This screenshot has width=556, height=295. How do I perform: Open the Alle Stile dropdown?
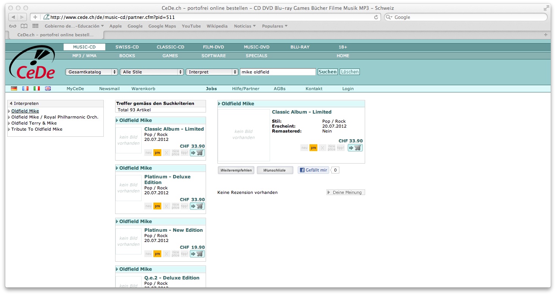152,72
